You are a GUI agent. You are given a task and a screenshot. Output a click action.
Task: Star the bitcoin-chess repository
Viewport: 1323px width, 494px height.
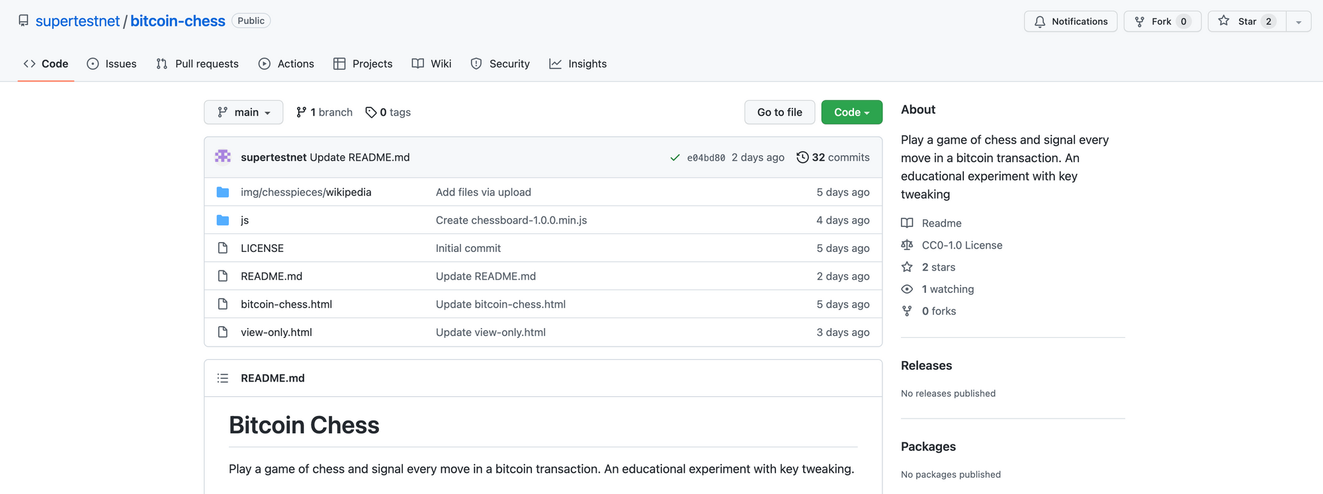coord(1246,21)
